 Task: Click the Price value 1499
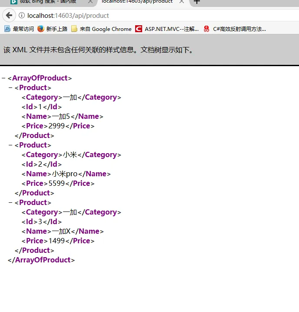click(56, 241)
